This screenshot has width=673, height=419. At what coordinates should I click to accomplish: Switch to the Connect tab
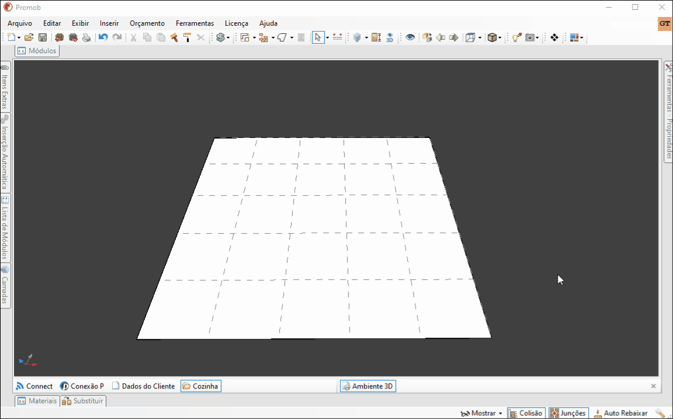point(34,386)
